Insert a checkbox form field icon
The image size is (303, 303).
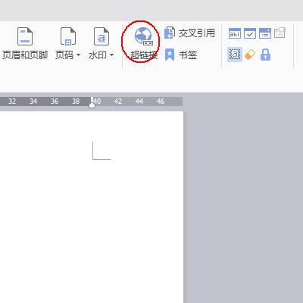coord(250,33)
